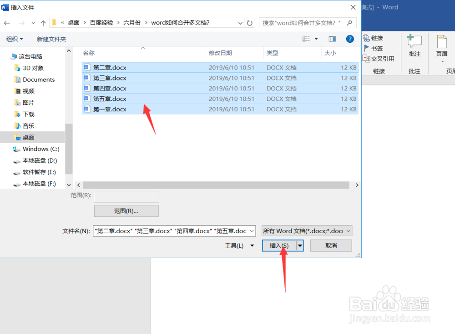Click the 第二章.docx file icon
Image resolution: width=455 pixels, height=334 pixels.
tap(86, 67)
